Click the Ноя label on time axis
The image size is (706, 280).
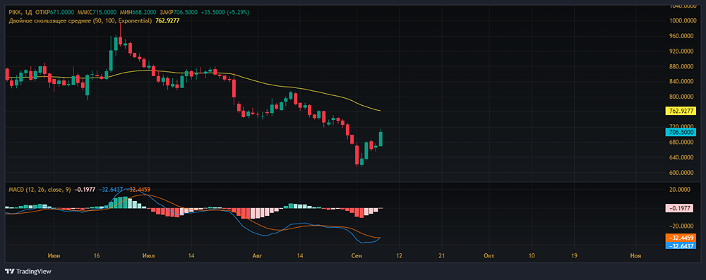coord(635,255)
